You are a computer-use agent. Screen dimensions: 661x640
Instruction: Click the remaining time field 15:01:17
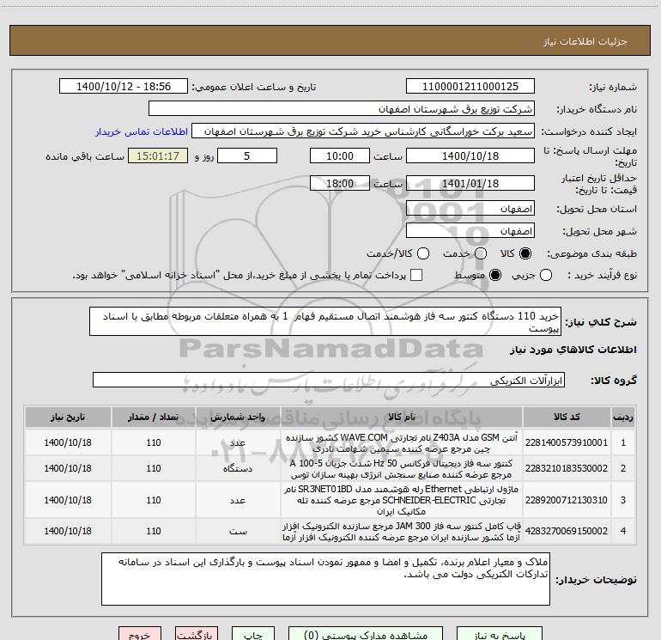(x=158, y=155)
